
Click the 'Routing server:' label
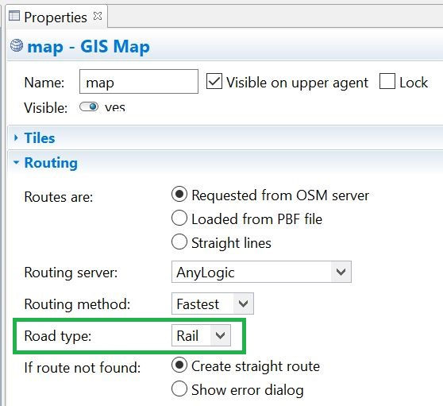click(71, 273)
